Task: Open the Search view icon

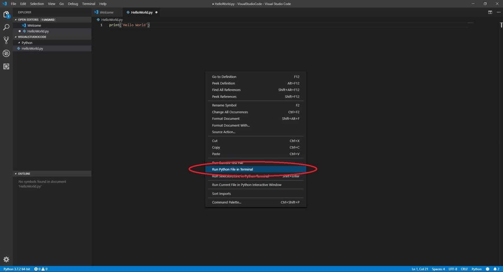Action: tap(6, 27)
